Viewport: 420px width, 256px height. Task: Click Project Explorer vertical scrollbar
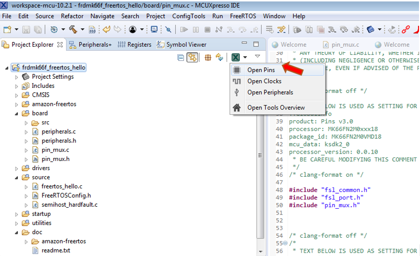pos(260,156)
